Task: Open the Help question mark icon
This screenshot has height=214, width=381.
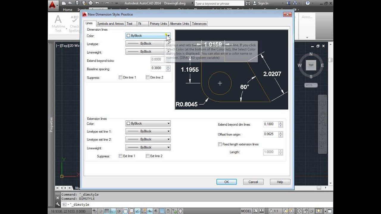Action: click(x=307, y=3)
